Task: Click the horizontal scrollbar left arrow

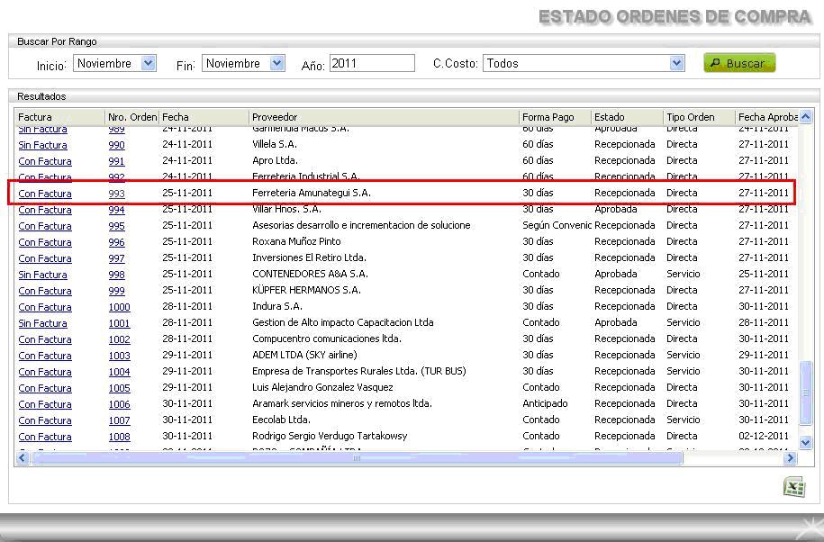Action: [23, 458]
